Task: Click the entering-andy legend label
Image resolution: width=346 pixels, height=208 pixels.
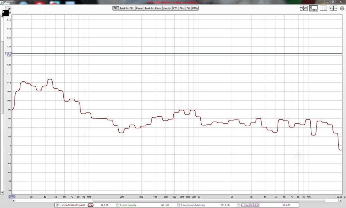Action: click(128, 205)
